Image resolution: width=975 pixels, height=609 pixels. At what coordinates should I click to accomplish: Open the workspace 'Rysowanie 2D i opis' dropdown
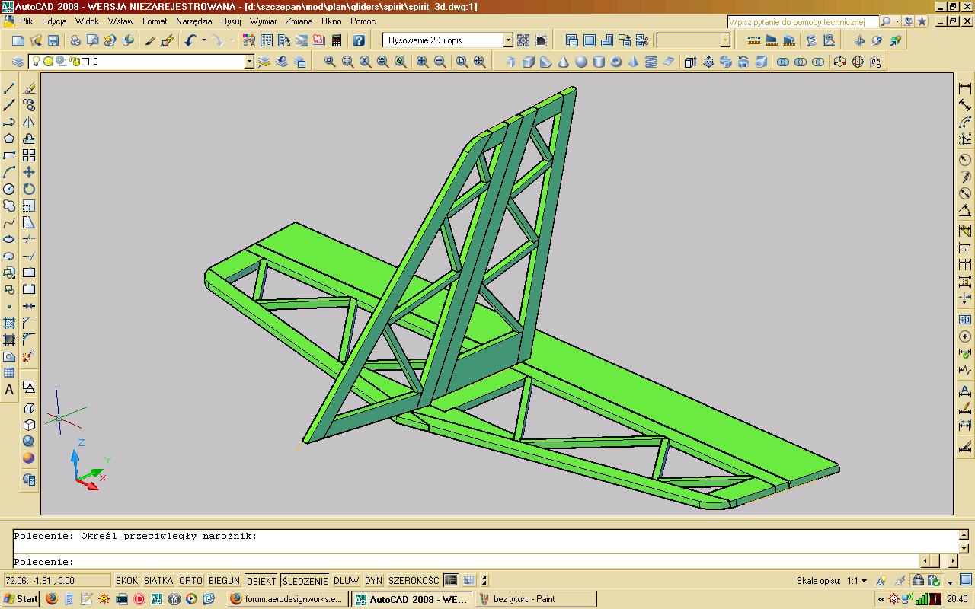tap(508, 40)
